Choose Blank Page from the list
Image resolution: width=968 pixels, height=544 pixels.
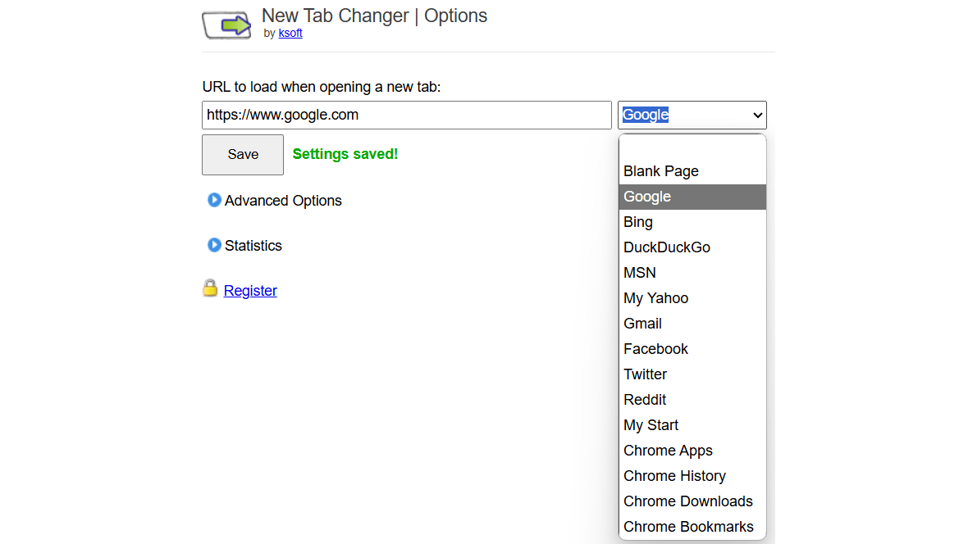[661, 171]
